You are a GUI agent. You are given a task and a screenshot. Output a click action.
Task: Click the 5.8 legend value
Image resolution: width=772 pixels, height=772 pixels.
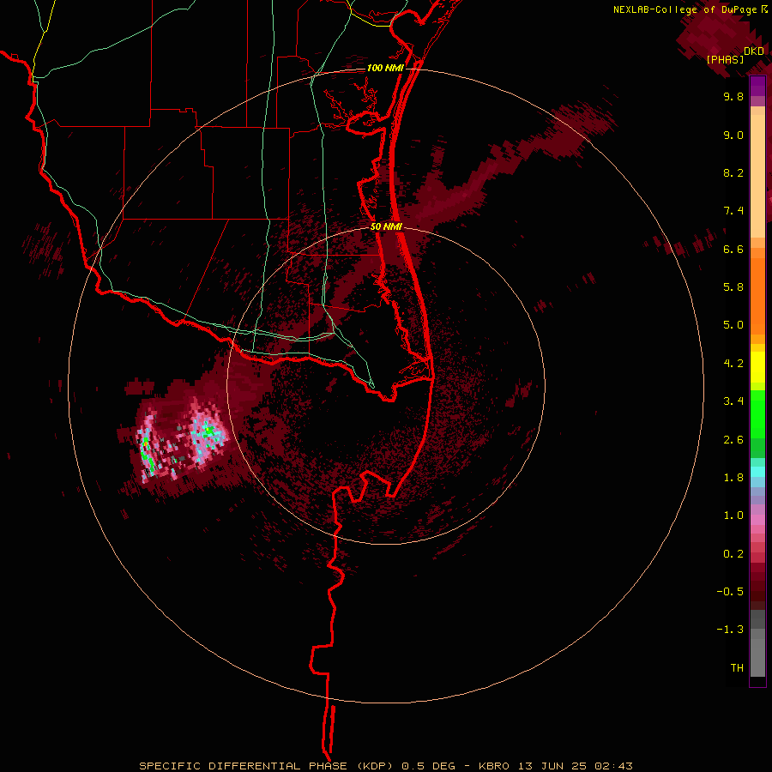[x=733, y=287]
